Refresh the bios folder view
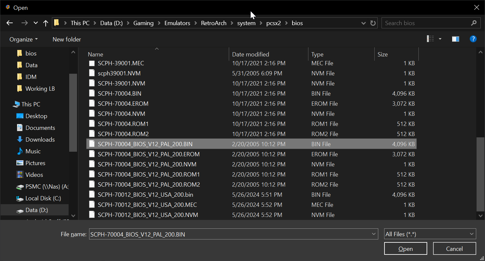The width and height of the screenshot is (485, 261). click(373, 23)
